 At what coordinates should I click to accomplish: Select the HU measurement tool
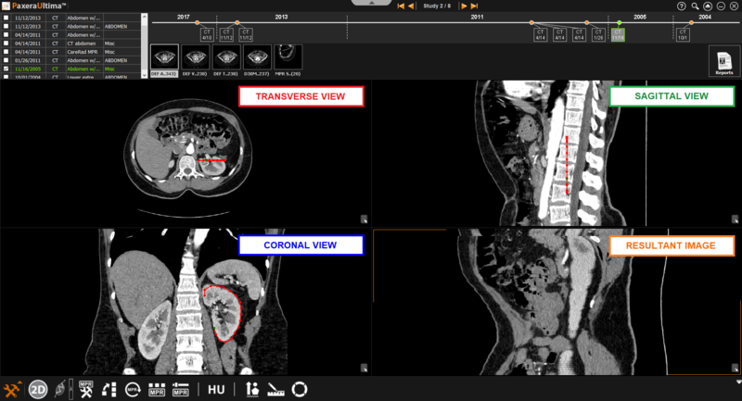[x=216, y=389]
